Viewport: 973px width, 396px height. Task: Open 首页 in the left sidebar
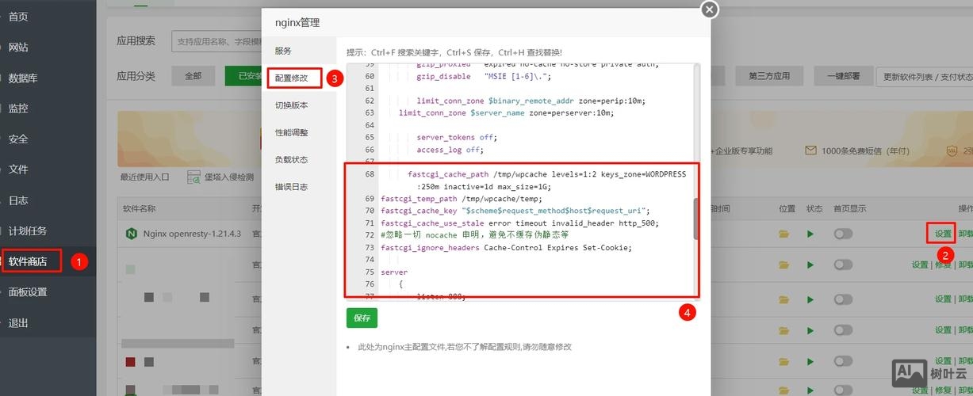coord(18,17)
